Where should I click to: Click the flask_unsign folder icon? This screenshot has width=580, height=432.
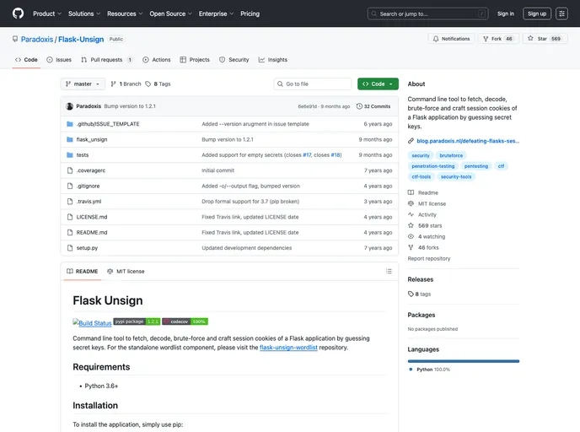(x=69, y=139)
